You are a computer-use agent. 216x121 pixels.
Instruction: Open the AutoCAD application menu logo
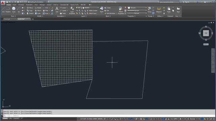click(x=3, y=3)
